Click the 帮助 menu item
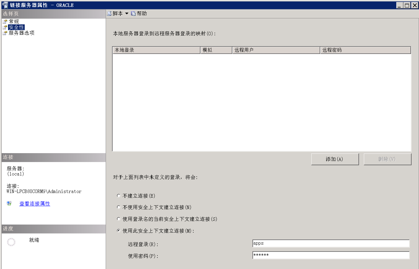This screenshot has height=269, width=419. 141,13
